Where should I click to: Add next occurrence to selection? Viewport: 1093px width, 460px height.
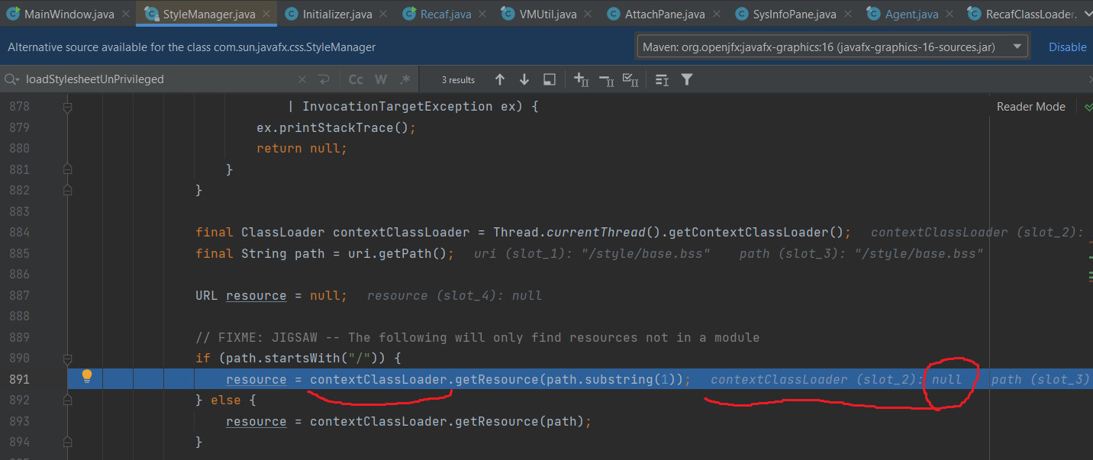(x=581, y=79)
